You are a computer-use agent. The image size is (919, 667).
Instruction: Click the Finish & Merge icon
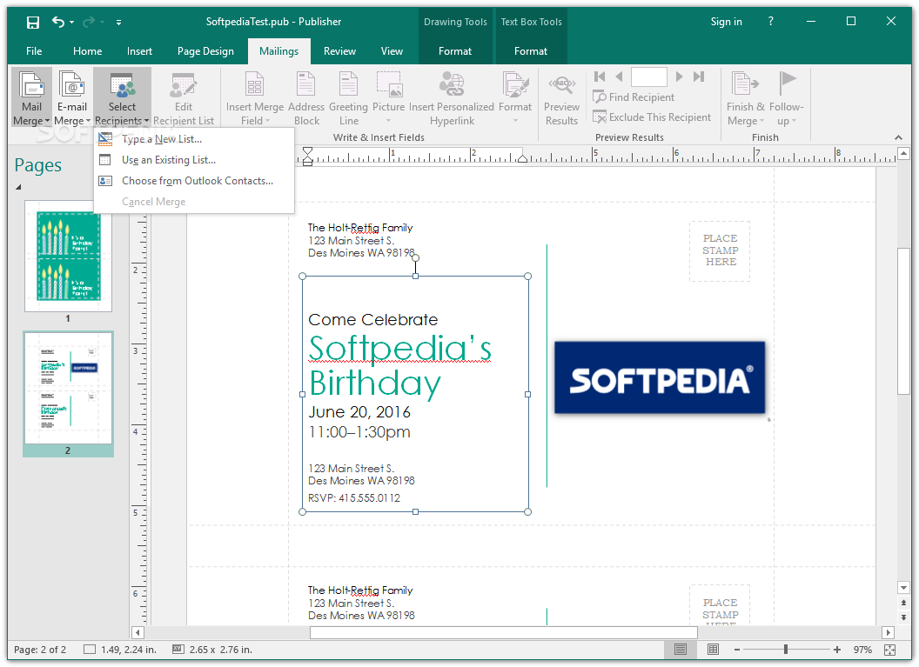click(745, 85)
